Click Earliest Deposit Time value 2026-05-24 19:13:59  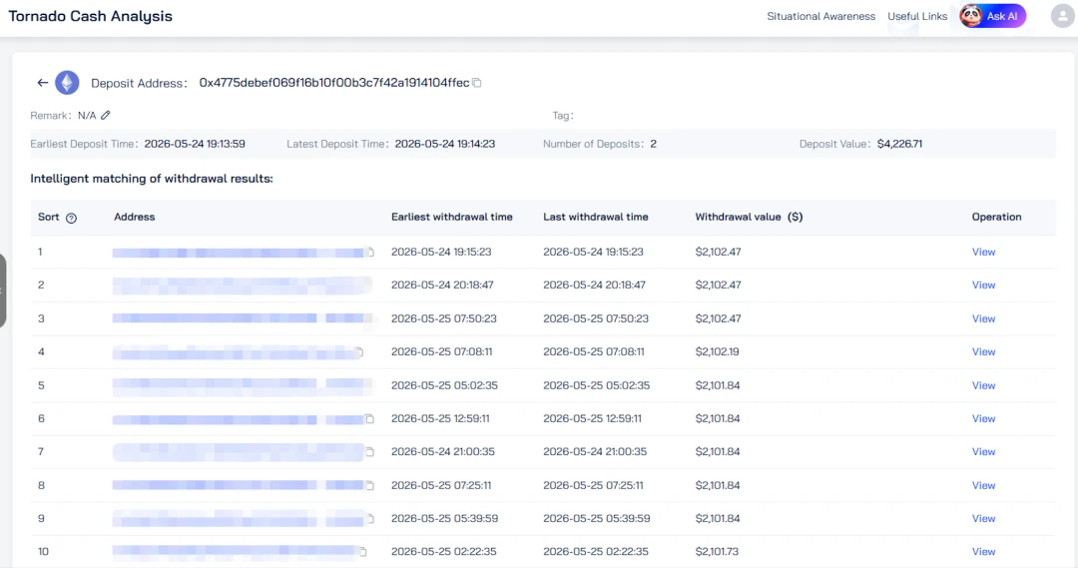pyautogui.click(x=195, y=144)
